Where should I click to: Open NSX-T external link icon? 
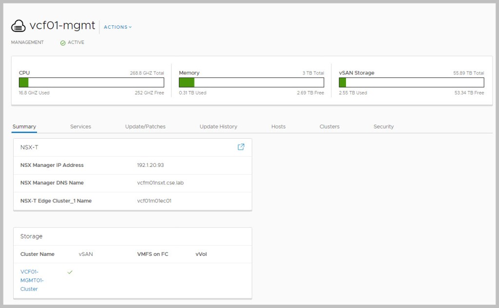(x=241, y=147)
